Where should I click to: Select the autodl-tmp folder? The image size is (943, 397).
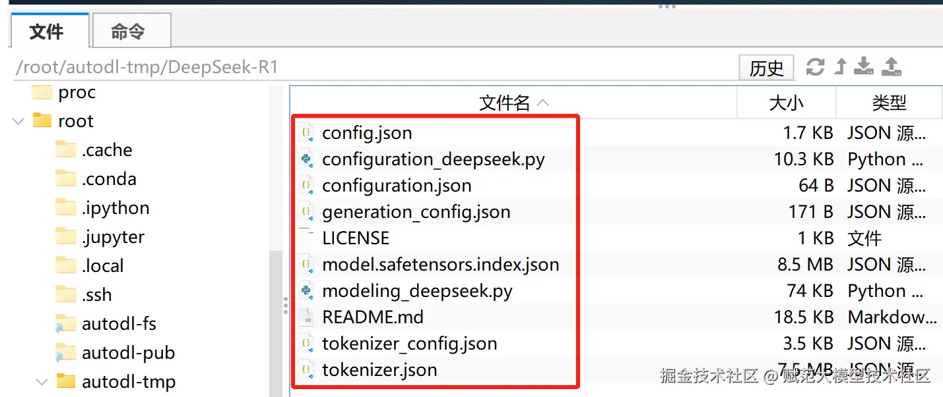point(128,382)
